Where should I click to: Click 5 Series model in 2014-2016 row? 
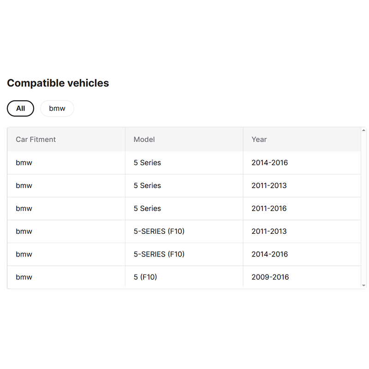[147, 163]
